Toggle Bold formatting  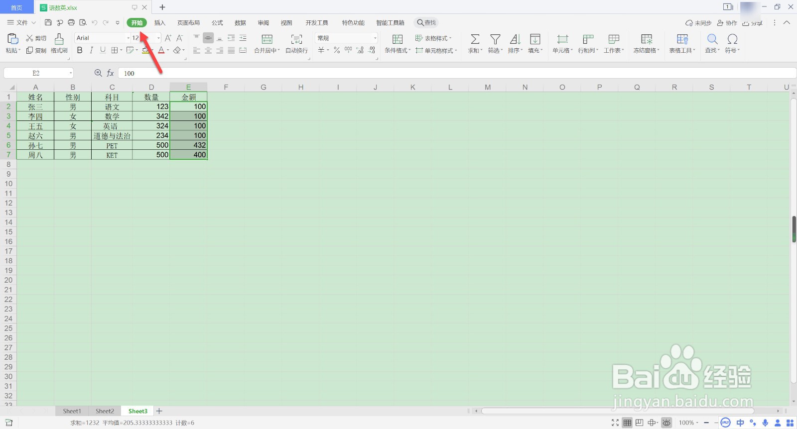click(80, 50)
